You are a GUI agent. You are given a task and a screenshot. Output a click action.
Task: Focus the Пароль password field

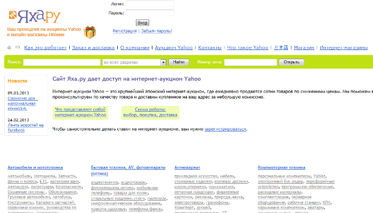click(150, 13)
